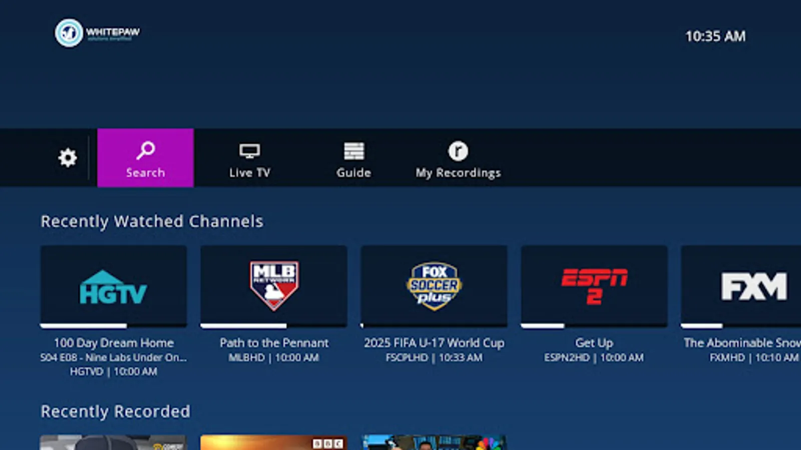Select the HGTV channel tile
The width and height of the screenshot is (801, 450).
[114, 285]
